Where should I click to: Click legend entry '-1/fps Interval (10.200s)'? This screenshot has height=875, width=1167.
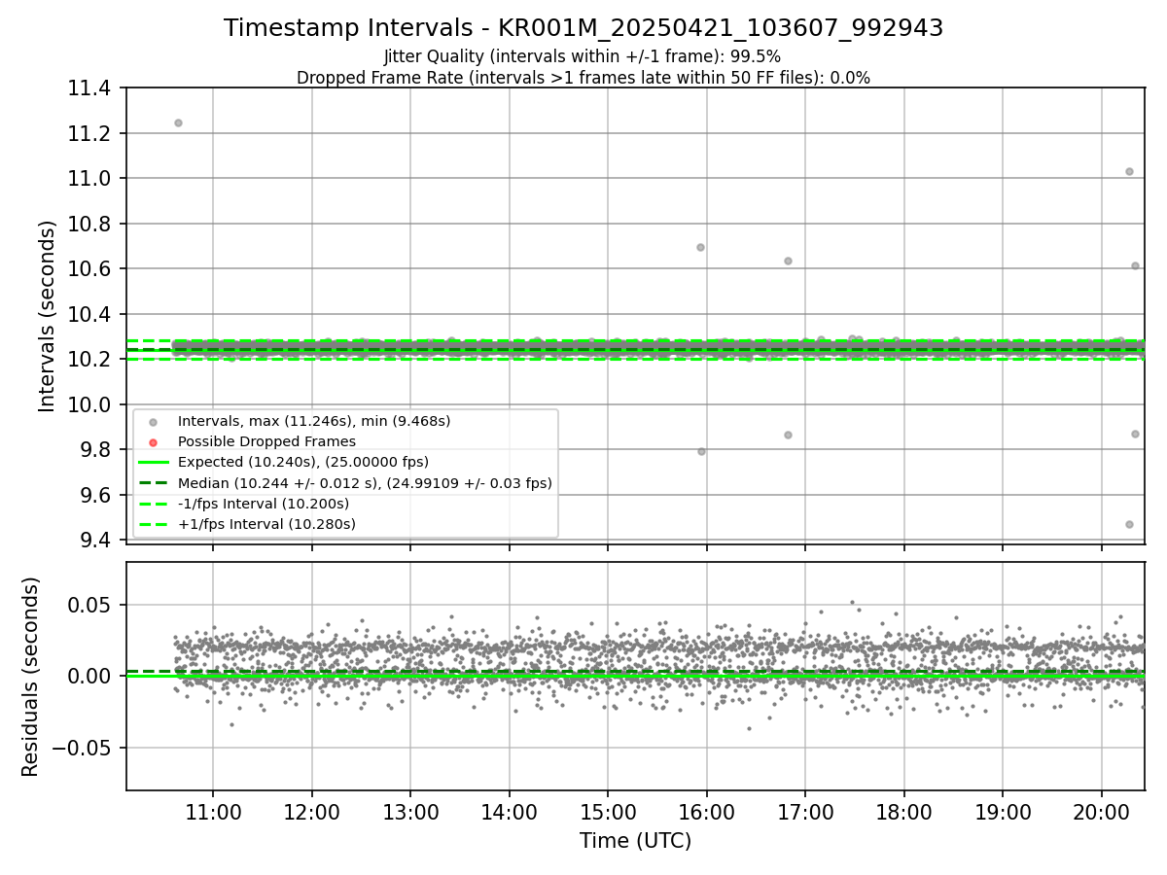(264, 504)
